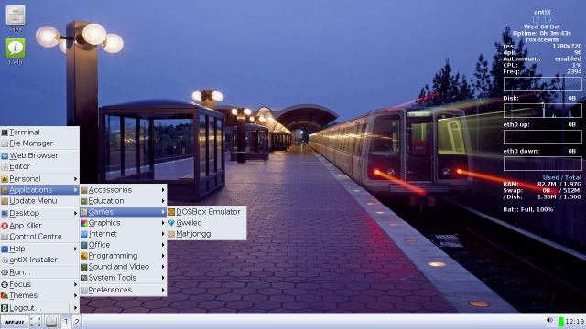Click the antiX Installer icon

click(x=5, y=260)
